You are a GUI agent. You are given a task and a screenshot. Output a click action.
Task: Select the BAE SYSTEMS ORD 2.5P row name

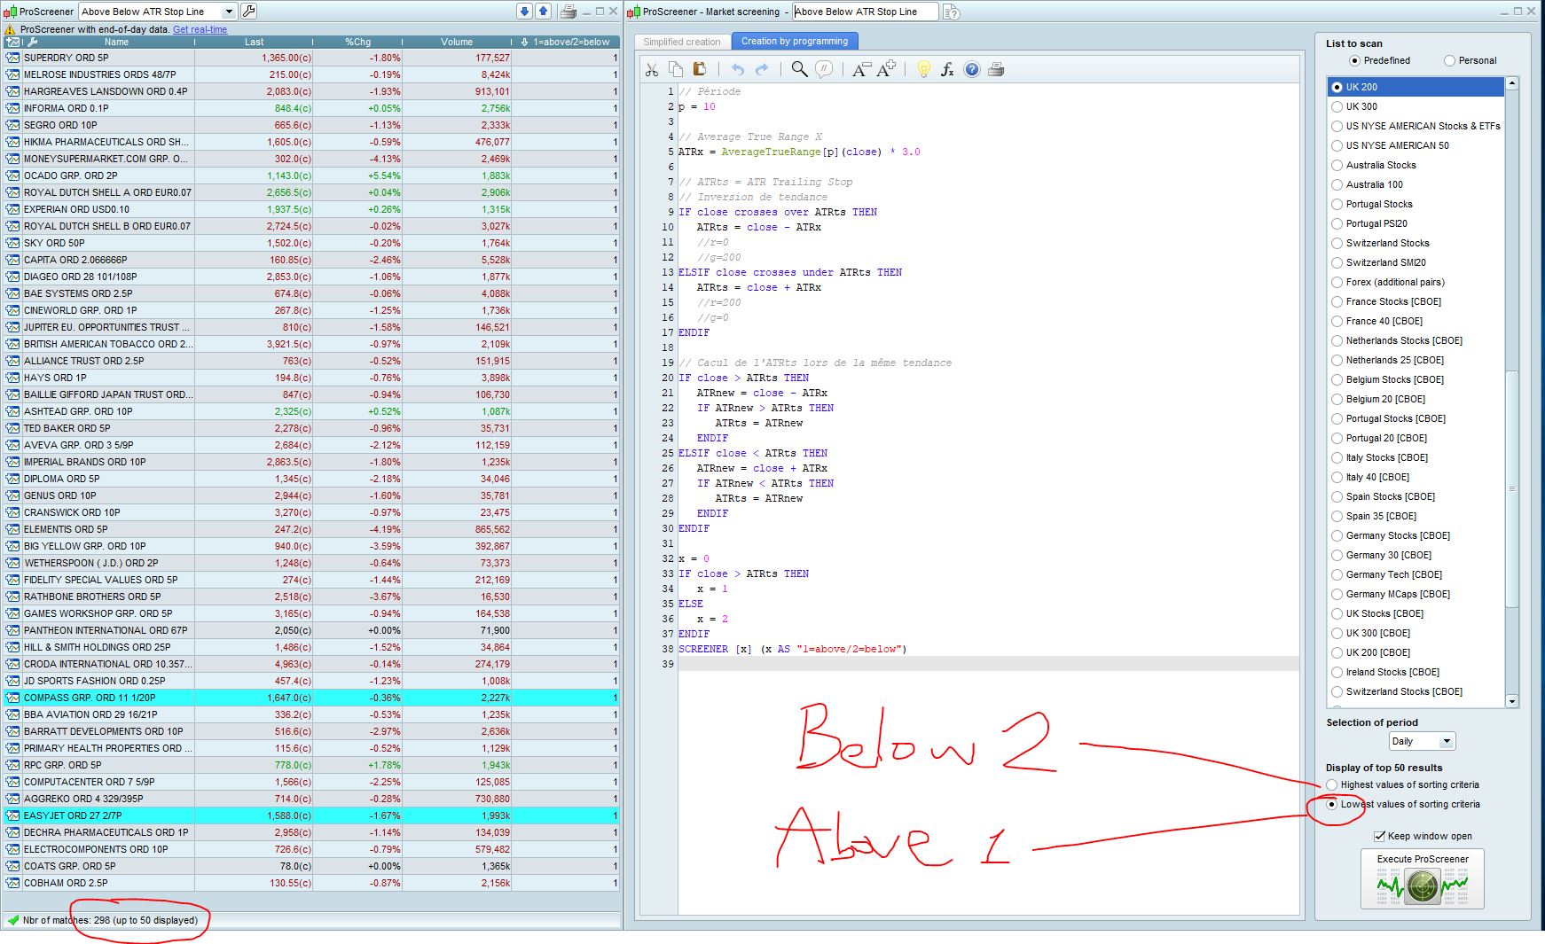tap(78, 293)
